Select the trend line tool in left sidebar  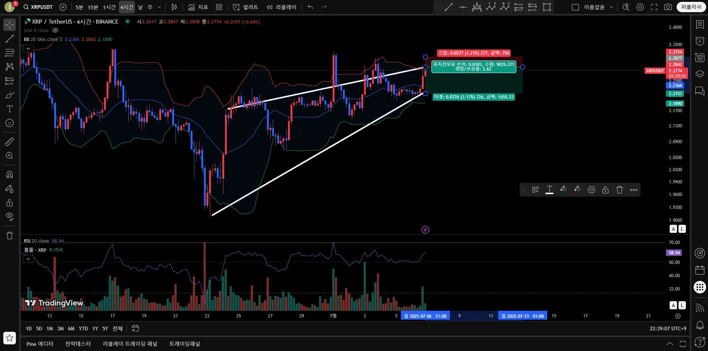tap(10, 39)
